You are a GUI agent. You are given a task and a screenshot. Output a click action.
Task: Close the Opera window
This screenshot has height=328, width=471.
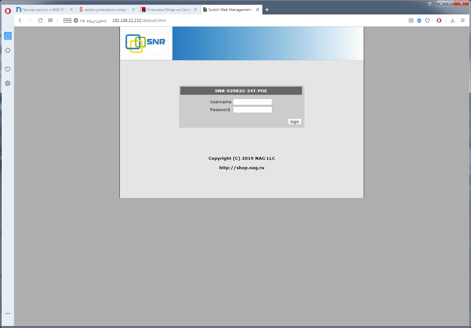[x=461, y=3]
